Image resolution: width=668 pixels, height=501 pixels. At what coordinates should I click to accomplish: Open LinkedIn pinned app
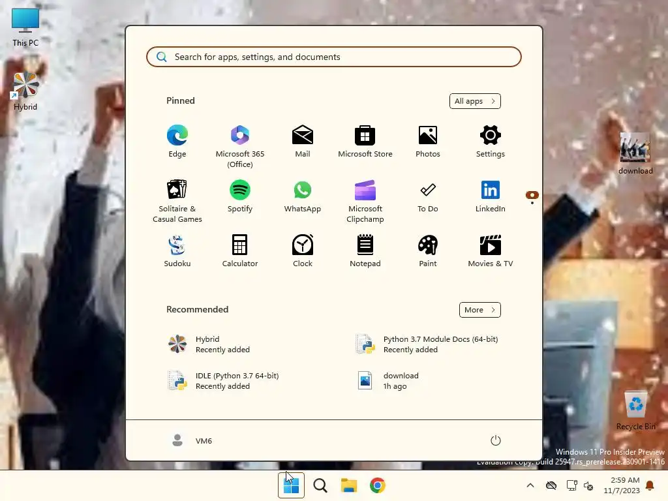point(491,196)
